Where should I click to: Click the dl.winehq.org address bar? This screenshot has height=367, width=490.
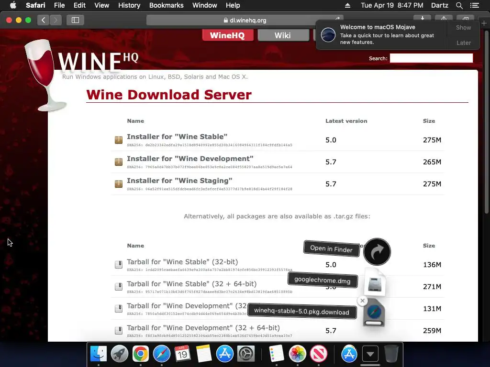[x=245, y=20]
